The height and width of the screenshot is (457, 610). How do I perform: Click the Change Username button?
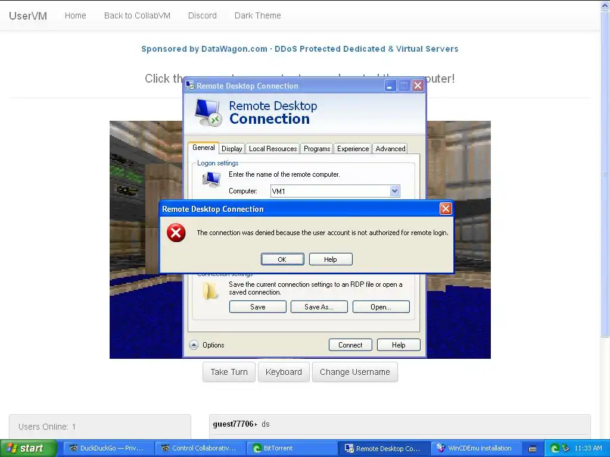(x=355, y=372)
